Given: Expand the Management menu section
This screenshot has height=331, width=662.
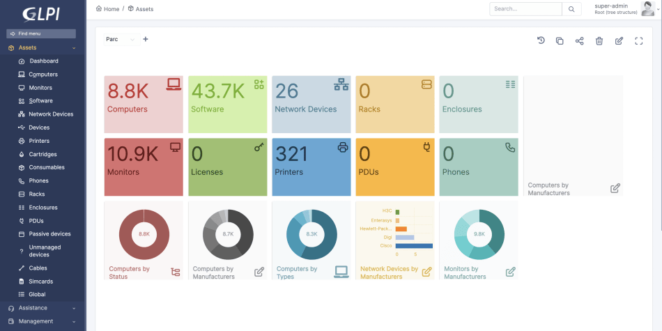Looking at the screenshot, I should (43, 321).
